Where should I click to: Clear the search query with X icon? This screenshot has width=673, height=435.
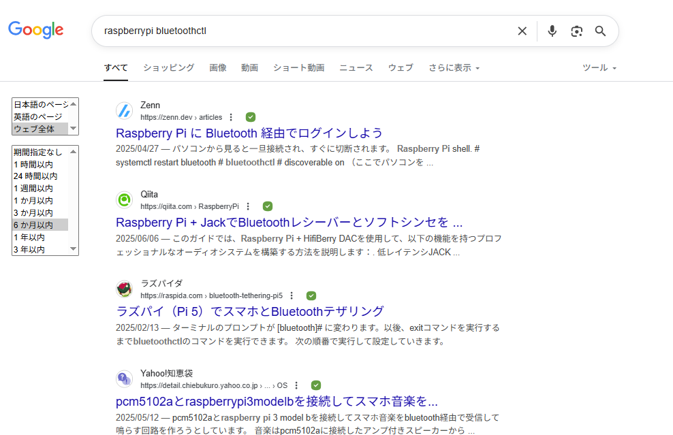click(x=522, y=31)
